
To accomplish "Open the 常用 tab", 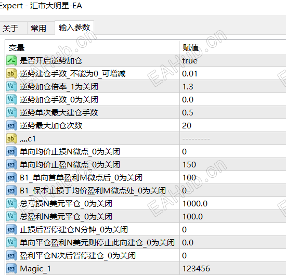I will coord(41,28).
